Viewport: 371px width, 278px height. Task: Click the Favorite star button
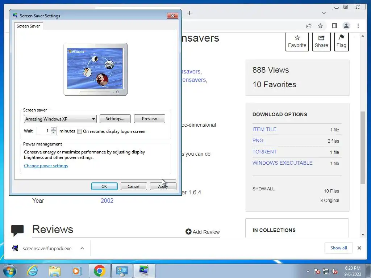tap(297, 42)
